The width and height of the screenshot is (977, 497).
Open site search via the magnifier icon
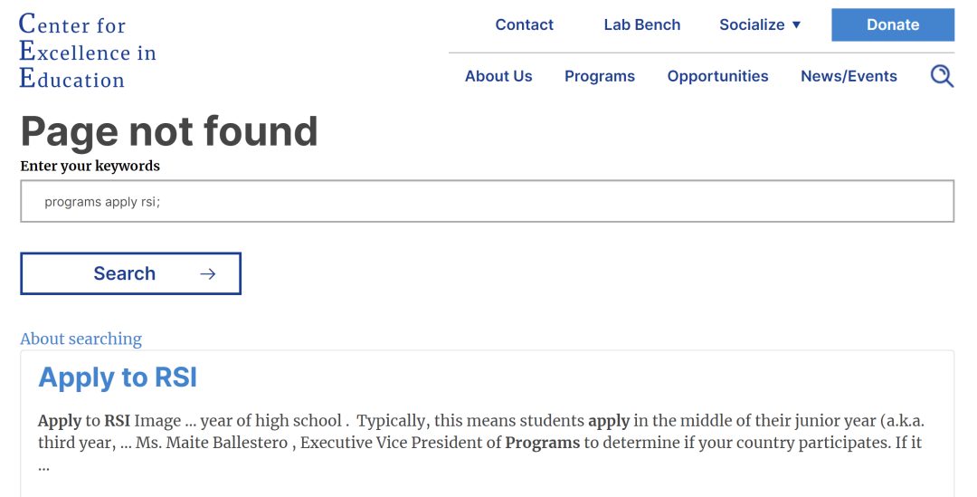click(x=942, y=76)
